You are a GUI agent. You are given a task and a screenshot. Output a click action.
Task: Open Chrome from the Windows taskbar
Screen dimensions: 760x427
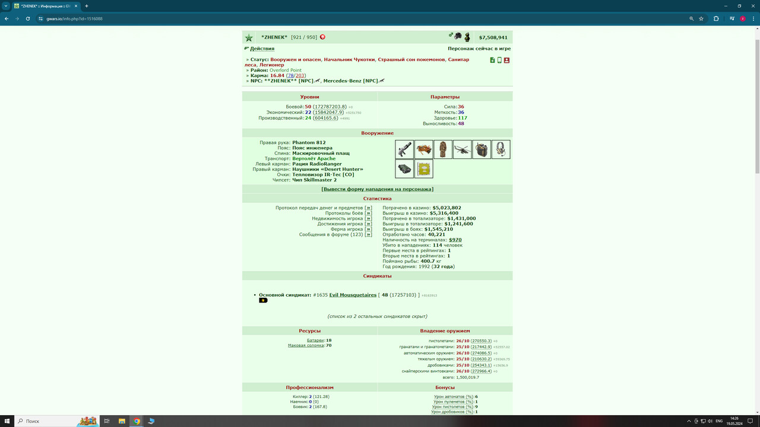[137, 421]
